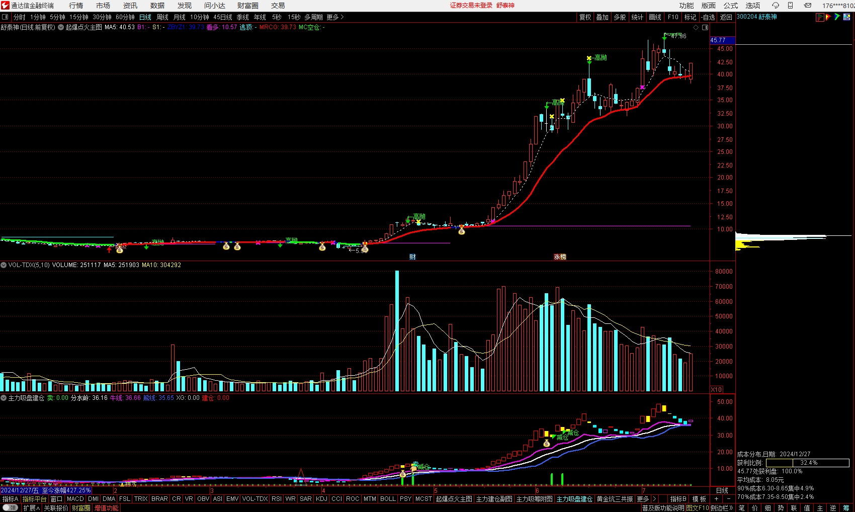Screen dimensions: 855x512
Task: Open the envelope messages icon
Action: point(808,6)
